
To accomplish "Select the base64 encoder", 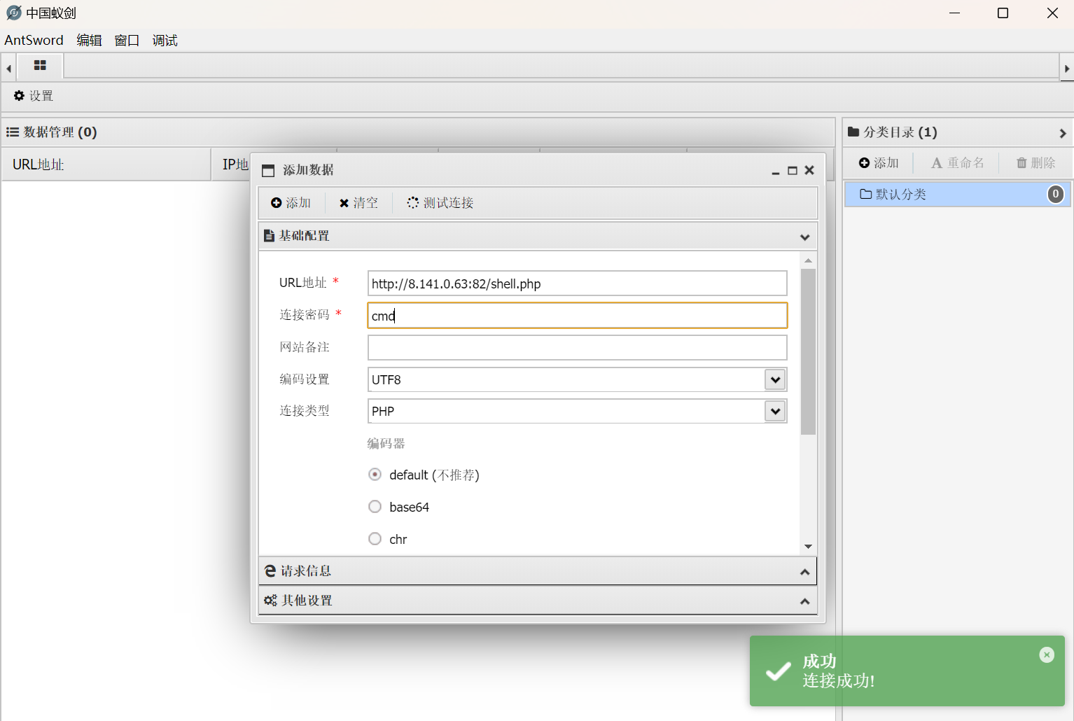I will pos(375,507).
